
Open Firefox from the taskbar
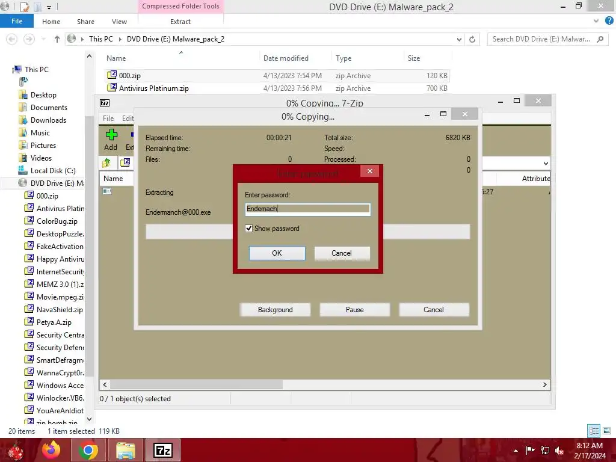52,450
